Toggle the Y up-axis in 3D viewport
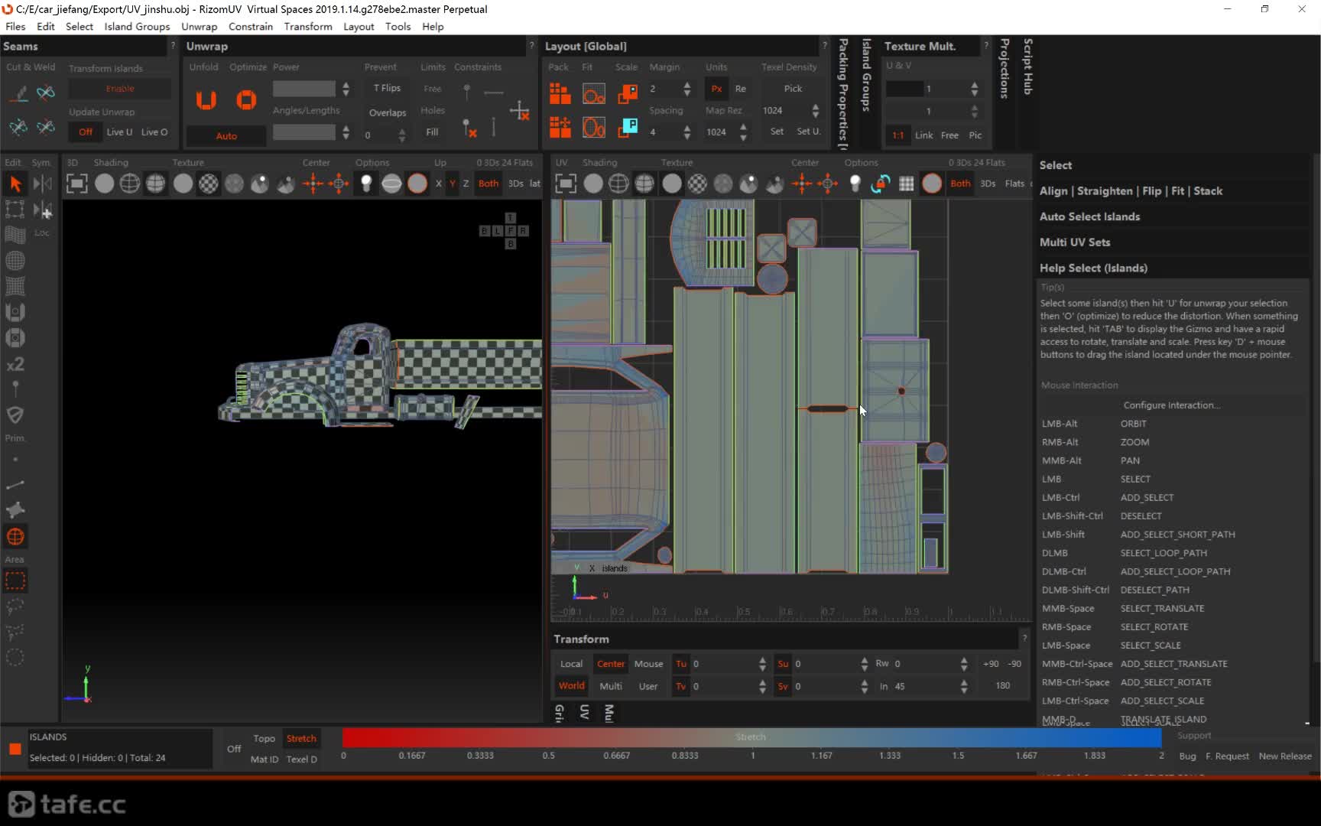Screen dimensions: 1321x826 click(453, 184)
